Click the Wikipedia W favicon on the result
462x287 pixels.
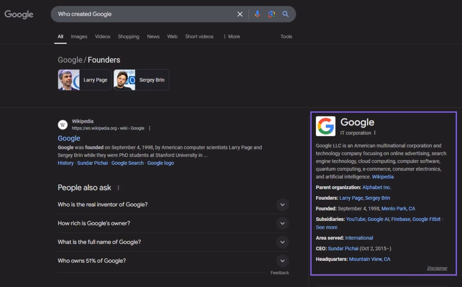tap(63, 125)
